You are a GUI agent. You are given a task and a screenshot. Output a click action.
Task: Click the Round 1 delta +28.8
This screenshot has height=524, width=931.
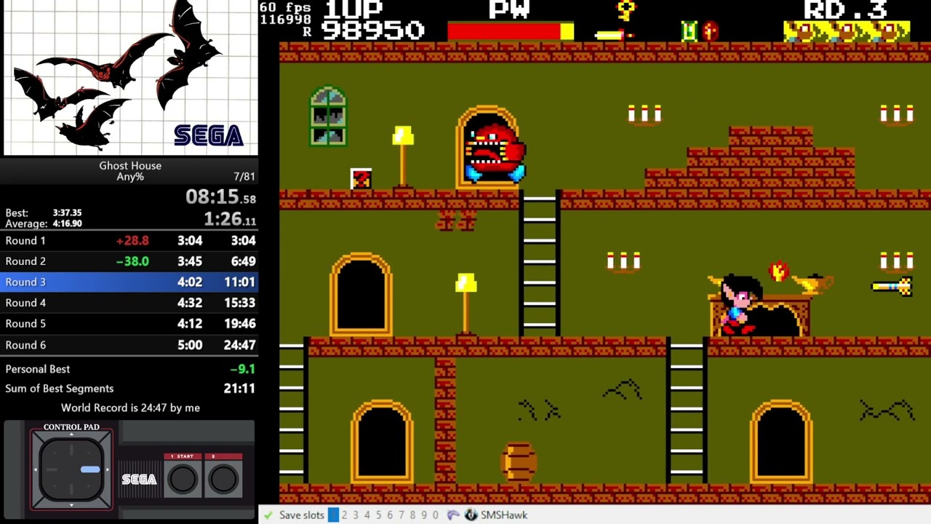pyautogui.click(x=132, y=240)
